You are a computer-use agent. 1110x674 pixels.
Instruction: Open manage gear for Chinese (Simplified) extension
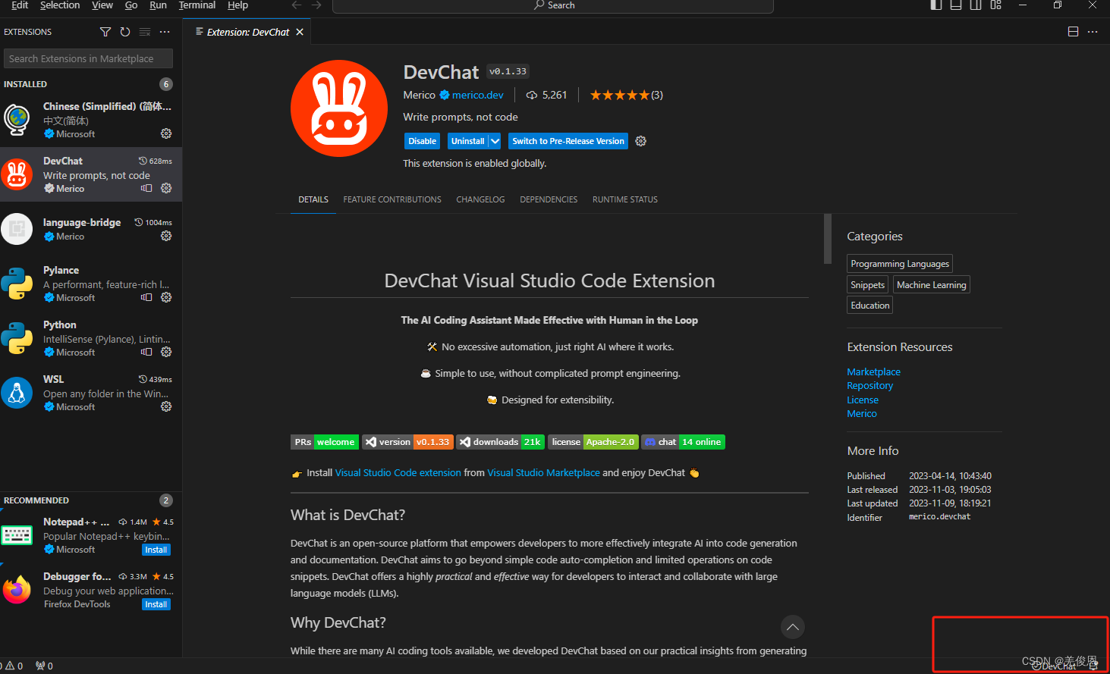(x=166, y=133)
